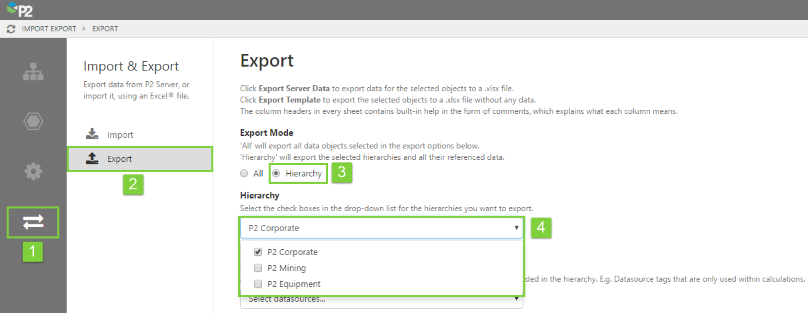The height and width of the screenshot is (313, 808).
Task: Click the P2 logo icon
Action: (x=19, y=10)
